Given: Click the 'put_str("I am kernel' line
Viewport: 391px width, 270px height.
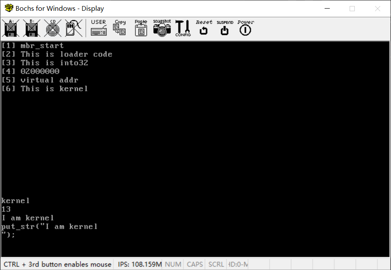Looking at the screenshot, I should (x=50, y=227).
